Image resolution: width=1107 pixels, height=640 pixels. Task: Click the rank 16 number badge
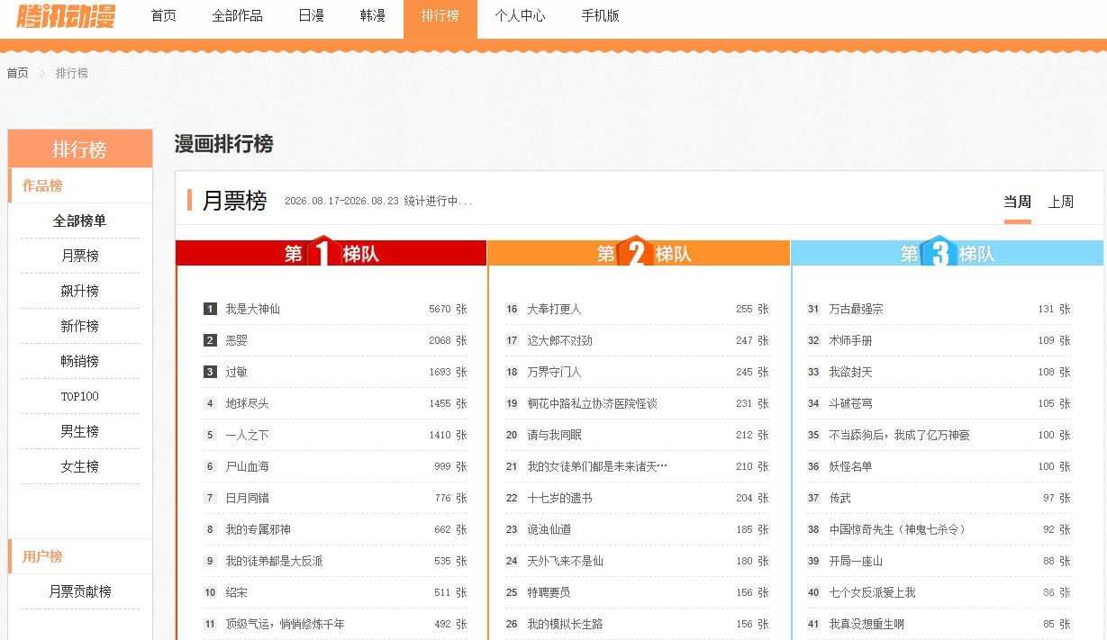(x=512, y=309)
